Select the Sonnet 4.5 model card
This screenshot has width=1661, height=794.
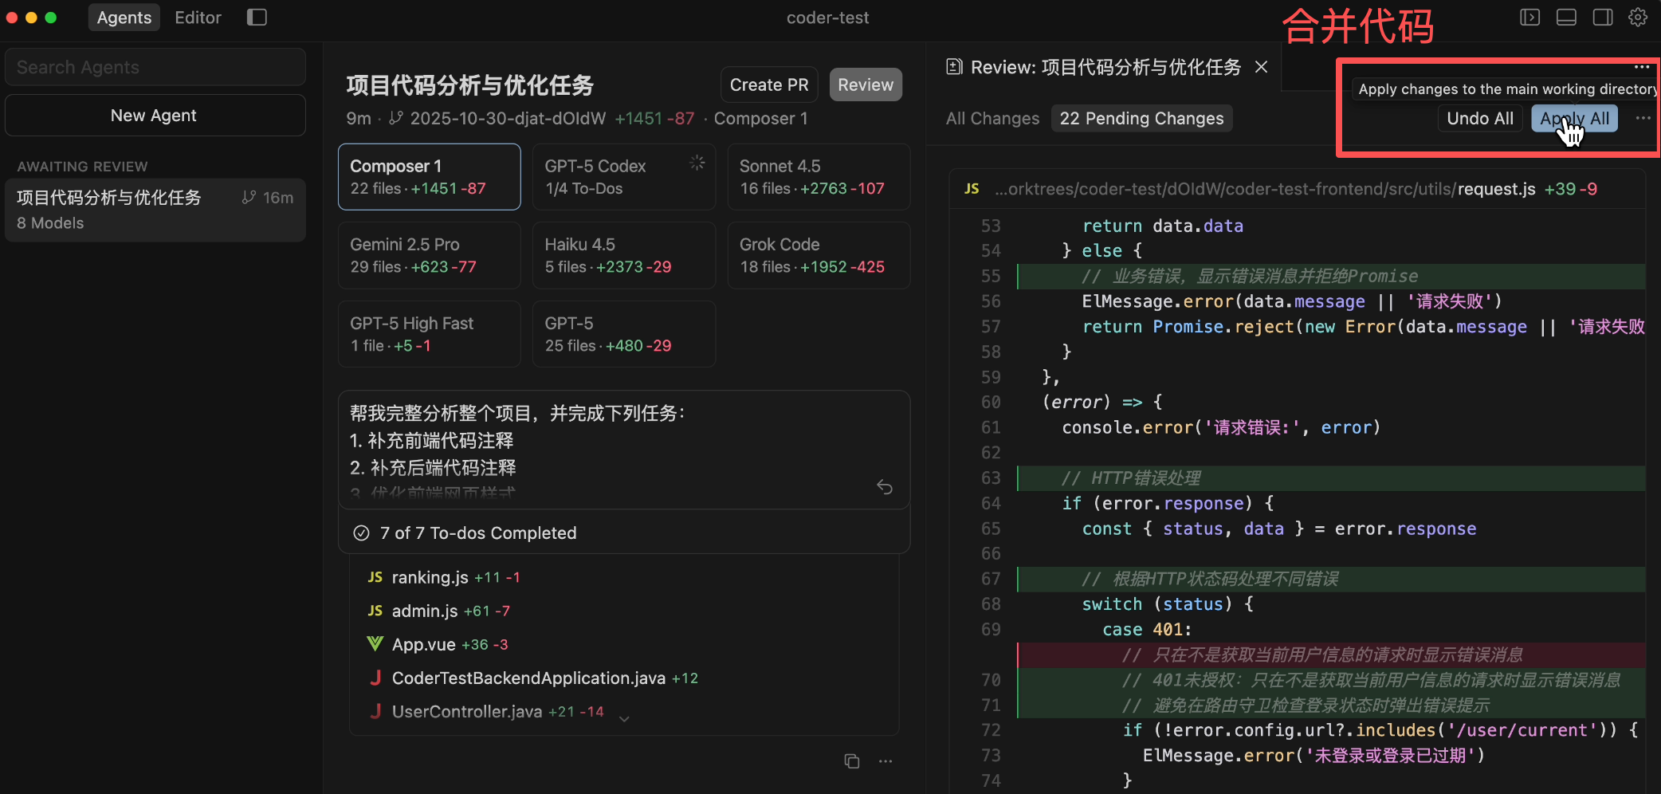click(x=819, y=177)
